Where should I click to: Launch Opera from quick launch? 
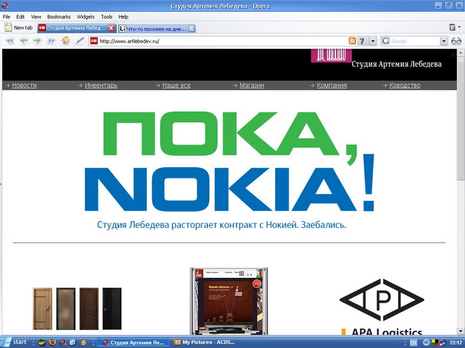pyautogui.click(x=63, y=343)
